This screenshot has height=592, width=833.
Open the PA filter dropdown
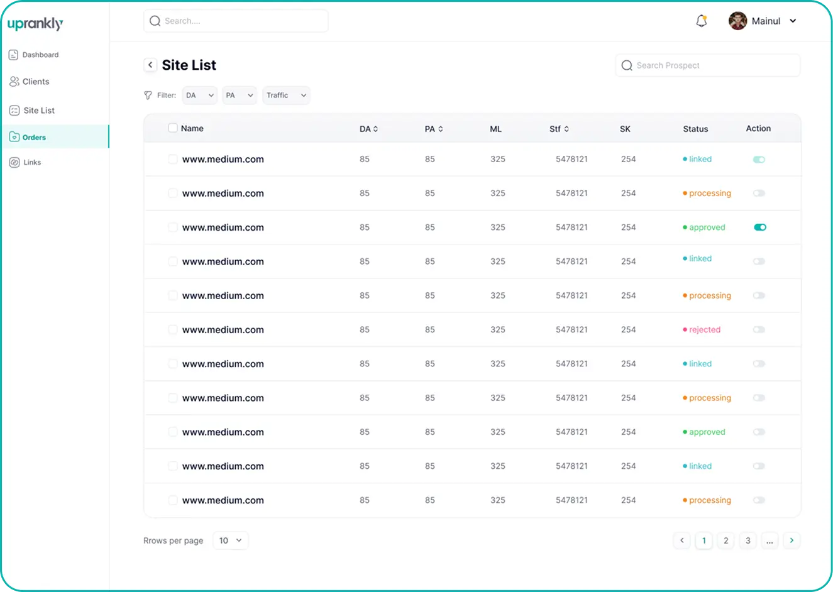click(240, 96)
